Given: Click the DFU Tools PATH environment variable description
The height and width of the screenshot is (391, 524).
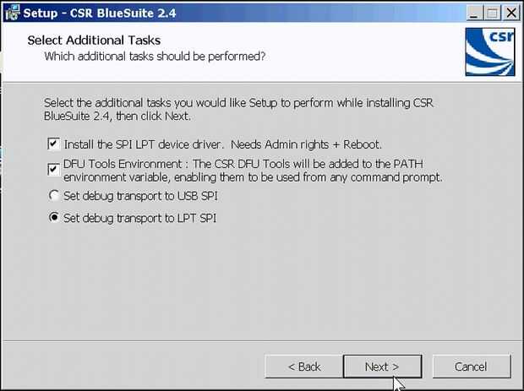Looking at the screenshot, I should click(x=253, y=172).
